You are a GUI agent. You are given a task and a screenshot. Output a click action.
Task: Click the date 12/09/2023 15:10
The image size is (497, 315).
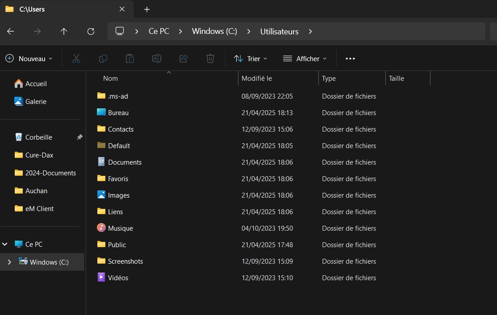tap(267, 278)
